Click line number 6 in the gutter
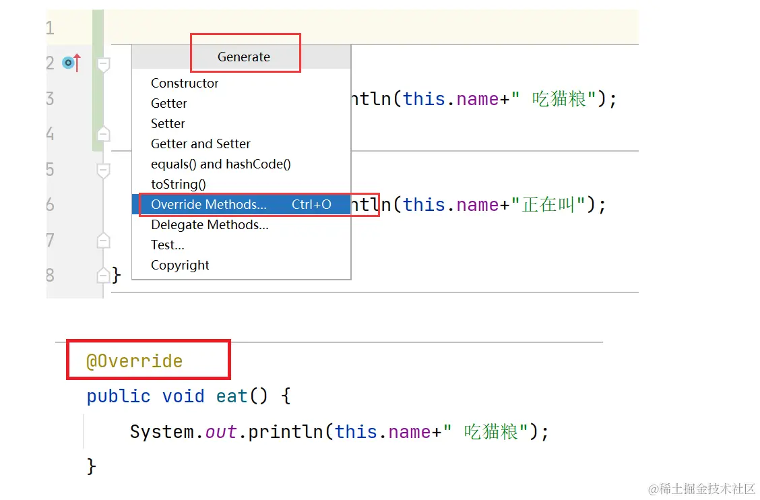The width and height of the screenshot is (760, 500). [x=51, y=205]
